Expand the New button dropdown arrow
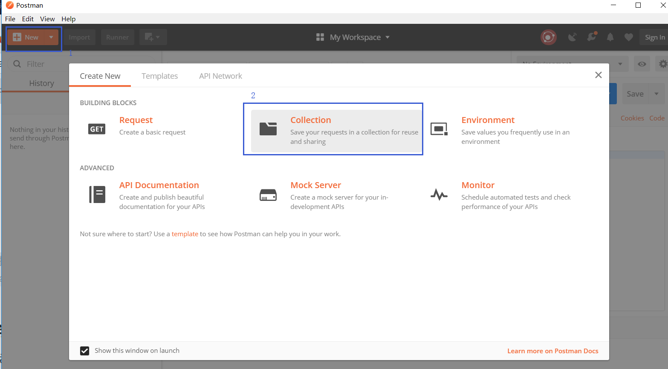 coord(51,37)
